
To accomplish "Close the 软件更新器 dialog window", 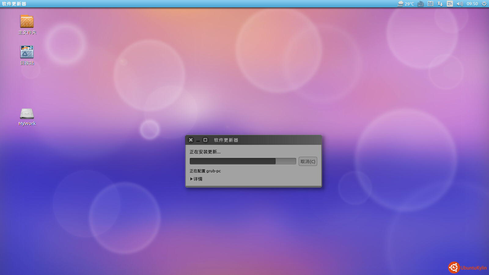I will 191,140.
